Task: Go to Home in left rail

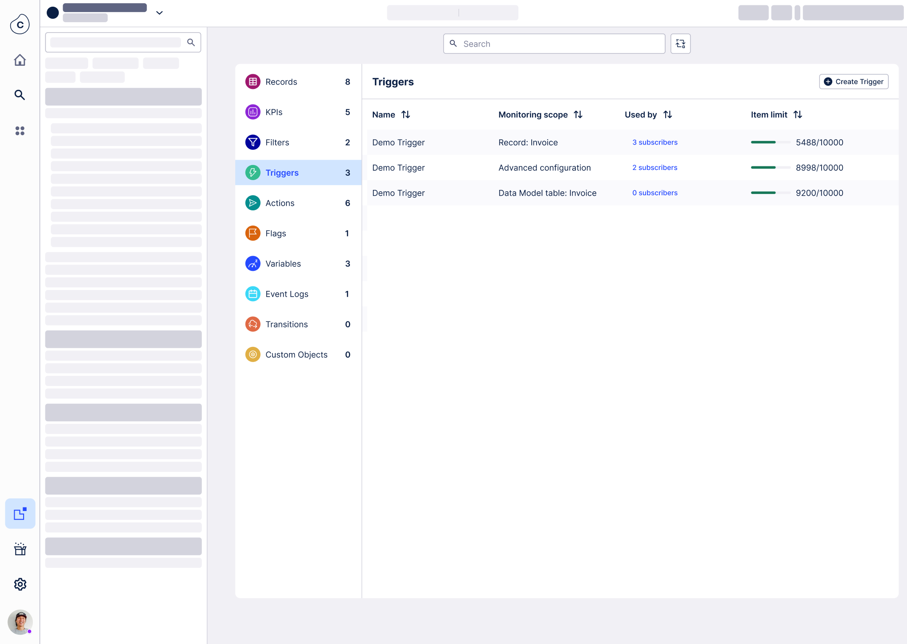Action: click(x=20, y=60)
